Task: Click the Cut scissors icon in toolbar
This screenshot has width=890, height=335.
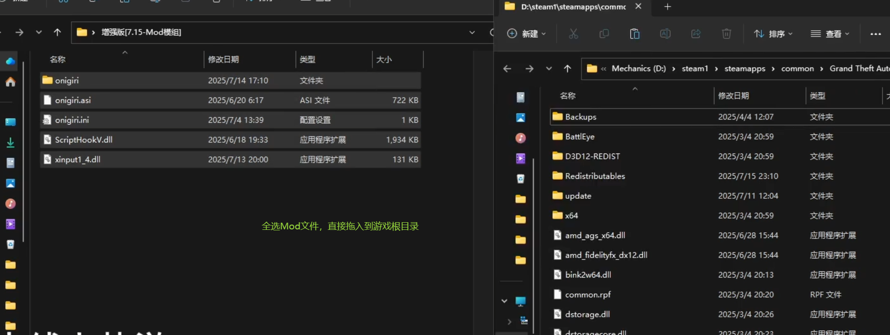Action: [x=573, y=34]
